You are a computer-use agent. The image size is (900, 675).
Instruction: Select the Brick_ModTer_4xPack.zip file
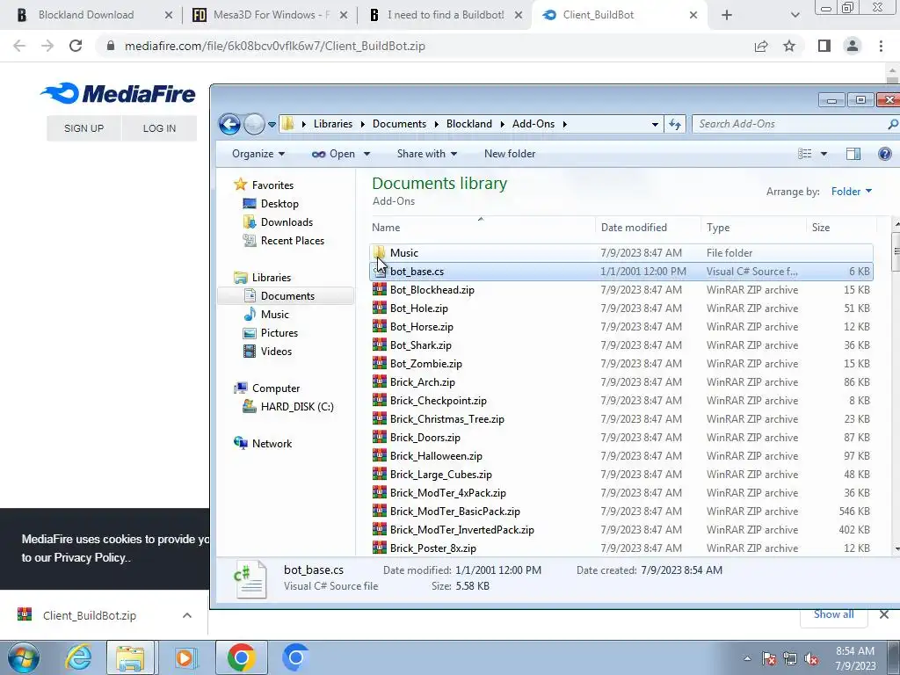point(621,493)
